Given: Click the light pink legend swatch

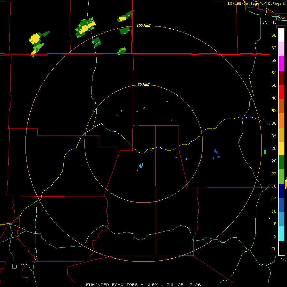Looking at the screenshot, I should (x=282, y=49).
